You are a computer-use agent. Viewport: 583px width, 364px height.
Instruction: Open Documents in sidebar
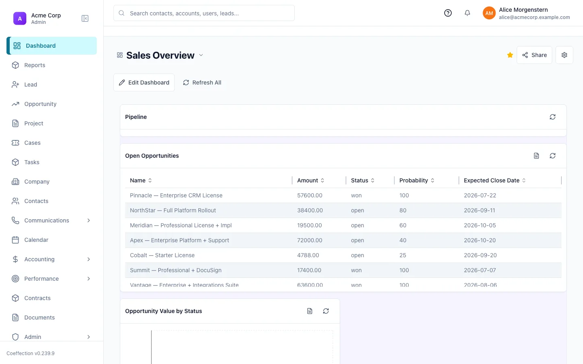[x=52, y=317]
